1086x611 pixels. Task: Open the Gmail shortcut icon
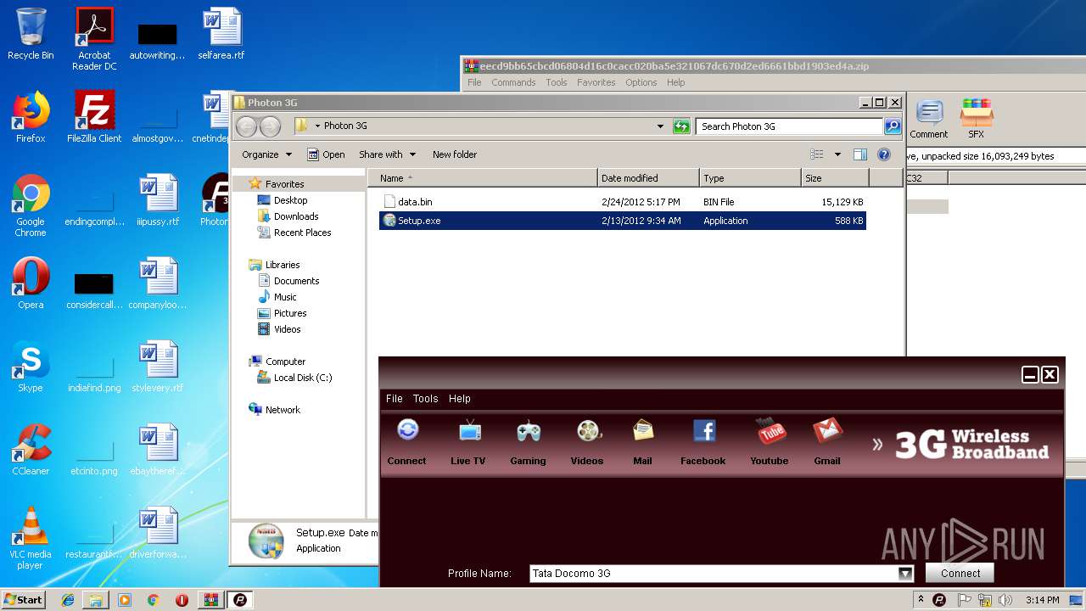pos(827,431)
